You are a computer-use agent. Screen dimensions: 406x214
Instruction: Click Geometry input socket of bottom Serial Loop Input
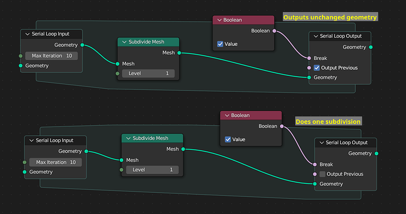pyautogui.click(x=25, y=172)
